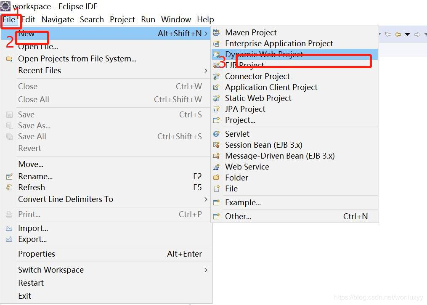Select Example... in New submenu
This screenshot has width=427, height=305.
point(295,203)
